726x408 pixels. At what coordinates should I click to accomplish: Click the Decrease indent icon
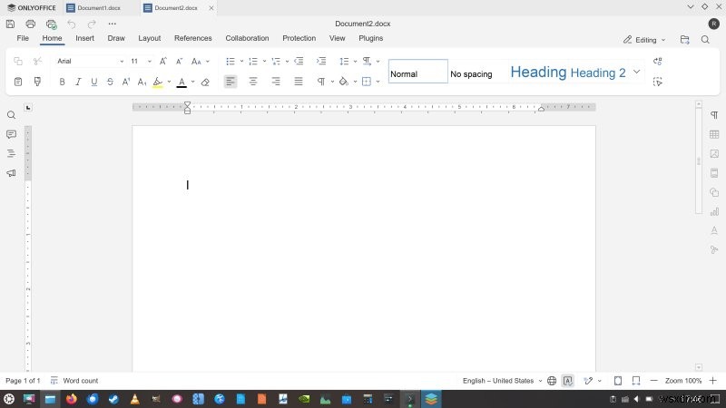(x=299, y=61)
